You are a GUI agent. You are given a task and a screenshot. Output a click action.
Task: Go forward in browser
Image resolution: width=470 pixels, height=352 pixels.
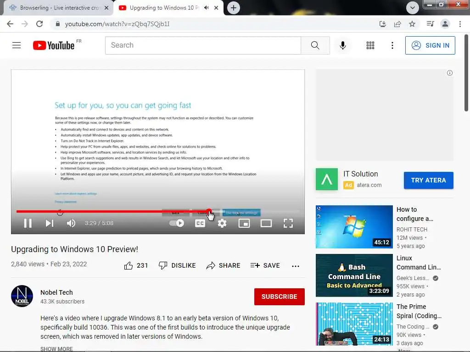[25, 24]
